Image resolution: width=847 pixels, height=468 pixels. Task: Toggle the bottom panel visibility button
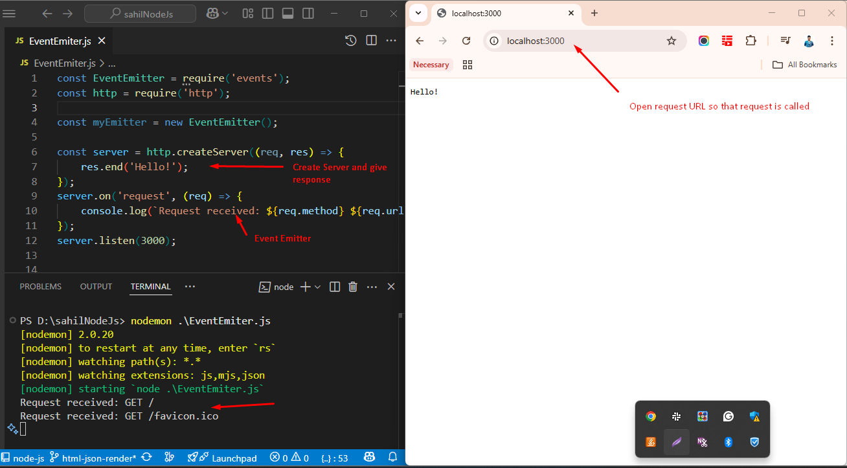(x=288, y=13)
